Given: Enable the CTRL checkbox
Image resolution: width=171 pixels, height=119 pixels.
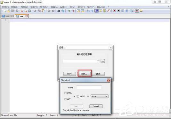Looking at the screenshot, I should point(66,93).
